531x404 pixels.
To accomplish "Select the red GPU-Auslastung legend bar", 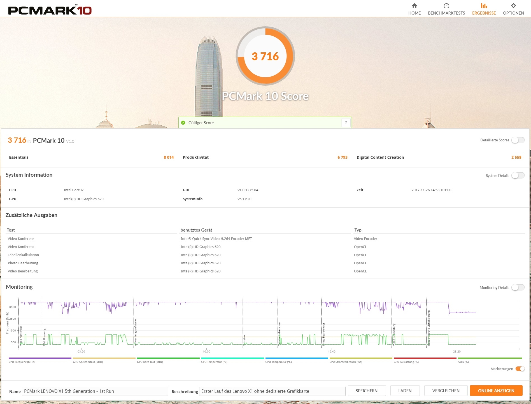I will [425, 358].
